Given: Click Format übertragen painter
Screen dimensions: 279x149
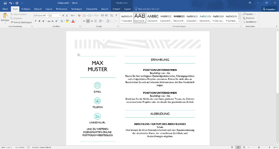Looking at the screenshot, I should (x=21, y=22).
